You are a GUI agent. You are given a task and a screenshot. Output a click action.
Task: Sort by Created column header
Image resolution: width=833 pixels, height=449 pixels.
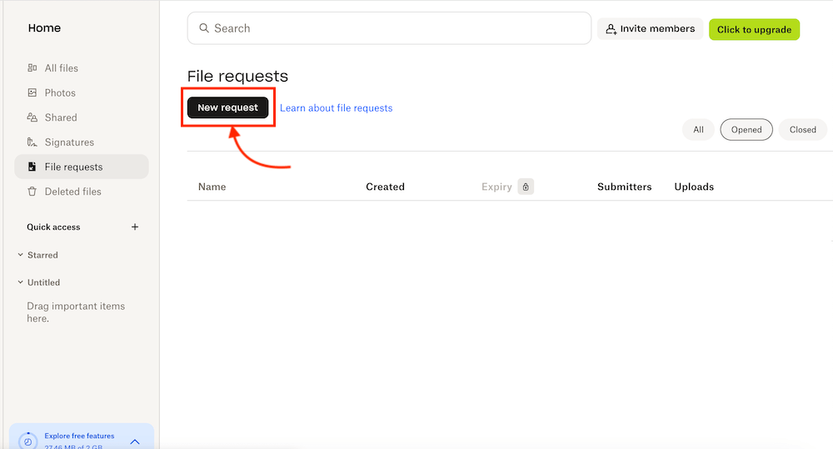tap(385, 187)
